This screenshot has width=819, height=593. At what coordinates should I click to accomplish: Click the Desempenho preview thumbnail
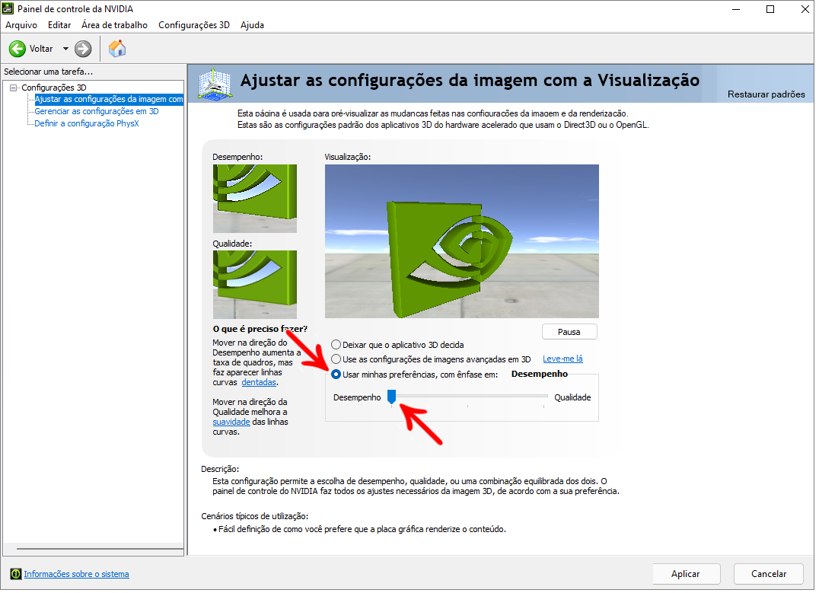[x=255, y=199]
